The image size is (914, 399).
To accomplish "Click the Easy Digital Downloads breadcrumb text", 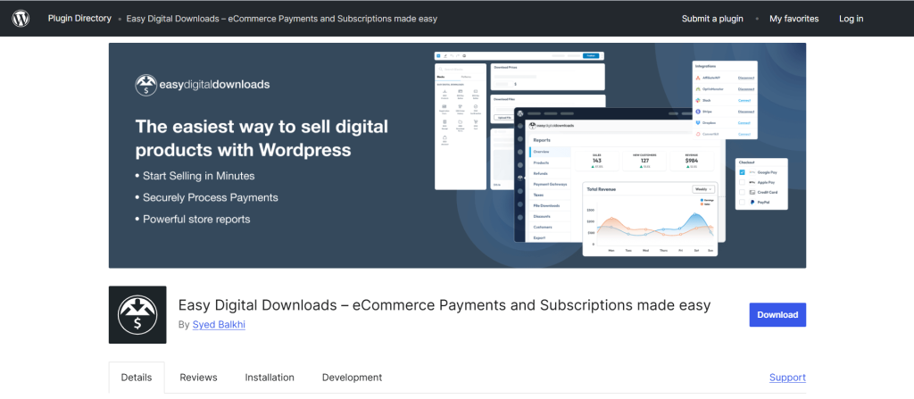I will tap(281, 19).
